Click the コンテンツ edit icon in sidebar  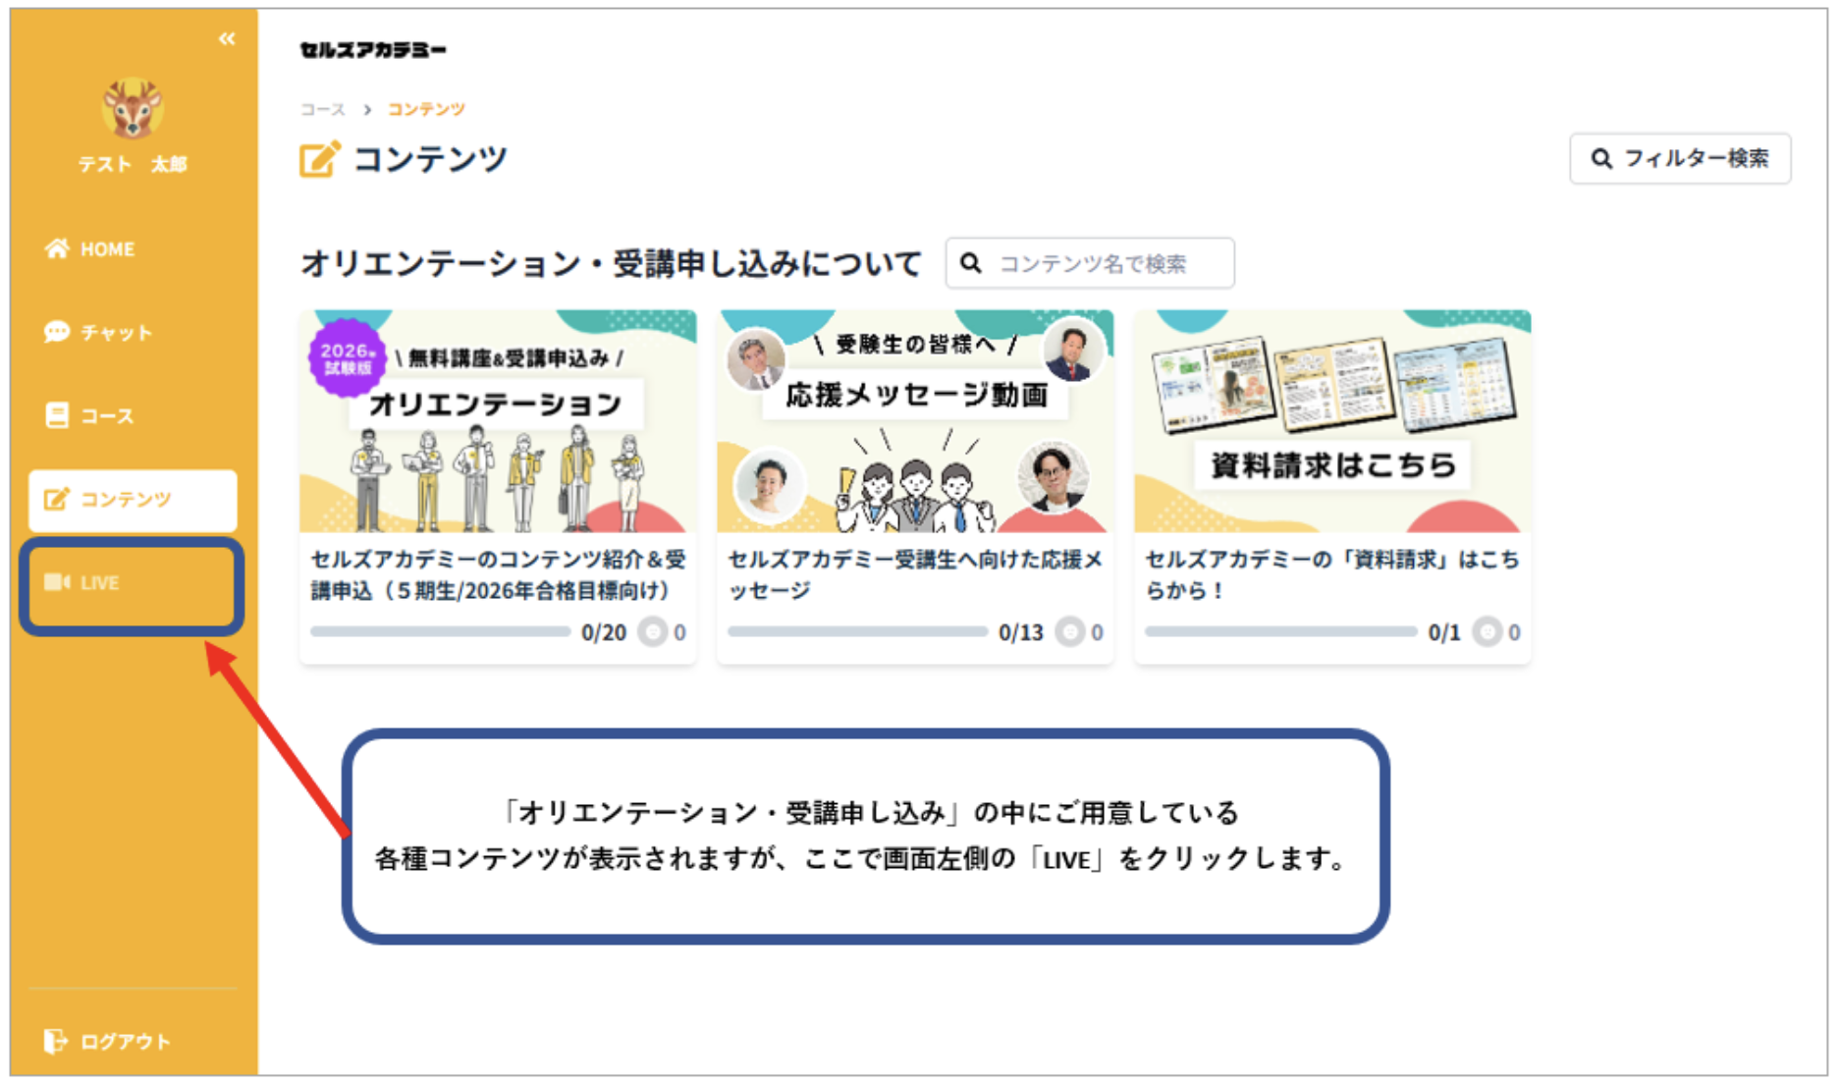(57, 500)
